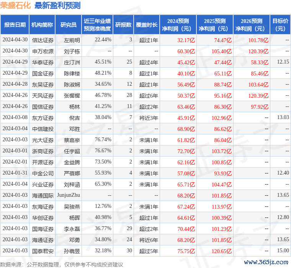Select the 目标价 column header
Image resolution: width=291 pixels, height=268 pixels.
(280, 25)
